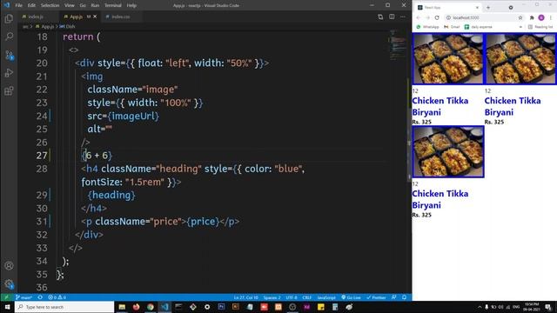Open the Go menu
Screen dimensions: 557x313
coord(83,5)
